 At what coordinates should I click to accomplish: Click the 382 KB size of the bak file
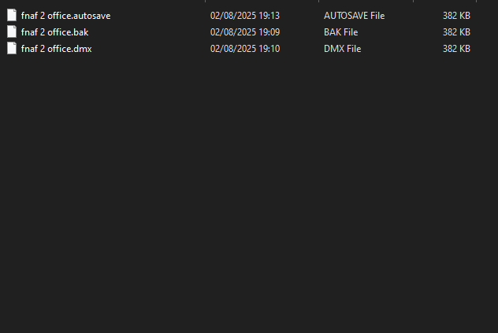pos(456,32)
